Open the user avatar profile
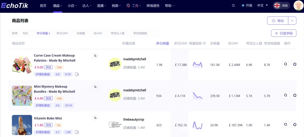 point(299,6)
